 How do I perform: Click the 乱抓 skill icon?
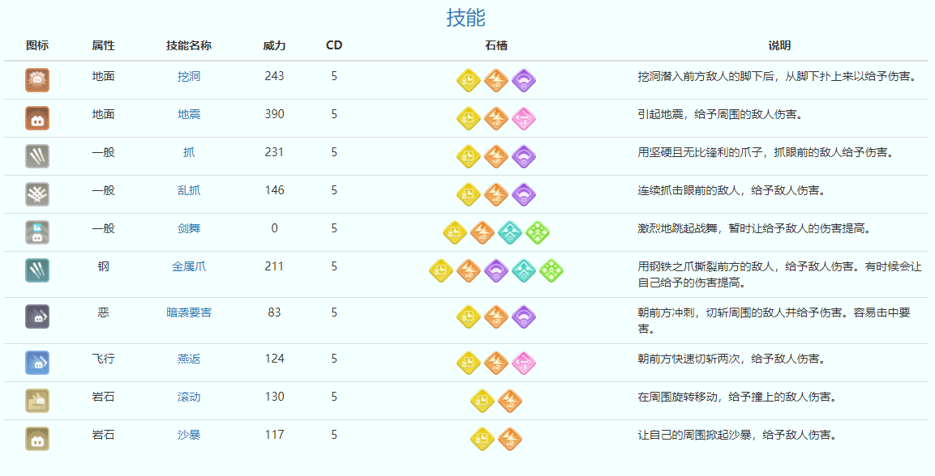(37, 194)
